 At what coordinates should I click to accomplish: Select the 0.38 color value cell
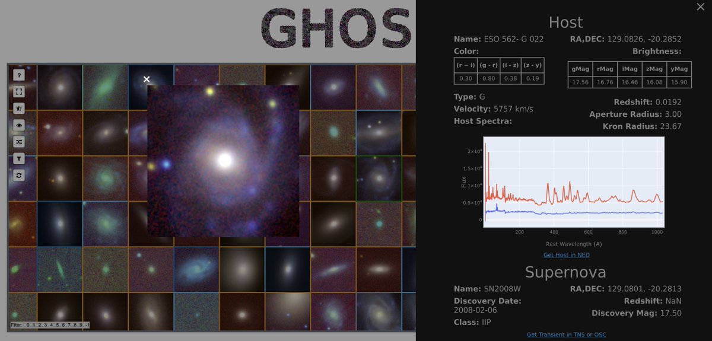coord(510,78)
